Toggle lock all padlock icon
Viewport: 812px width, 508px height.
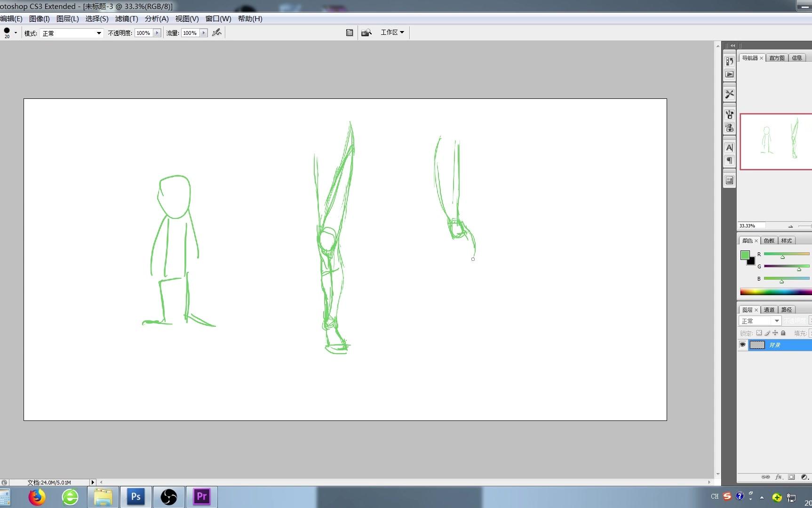tap(783, 333)
